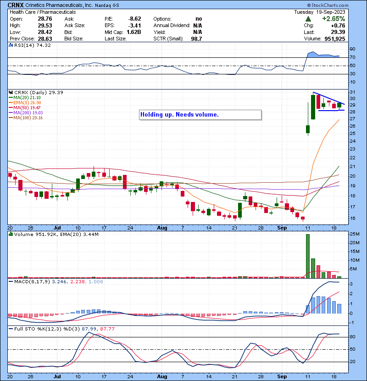Click the Aug label on price chart date axis
This screenshot has height=381, width=367.
coord(162,228)
